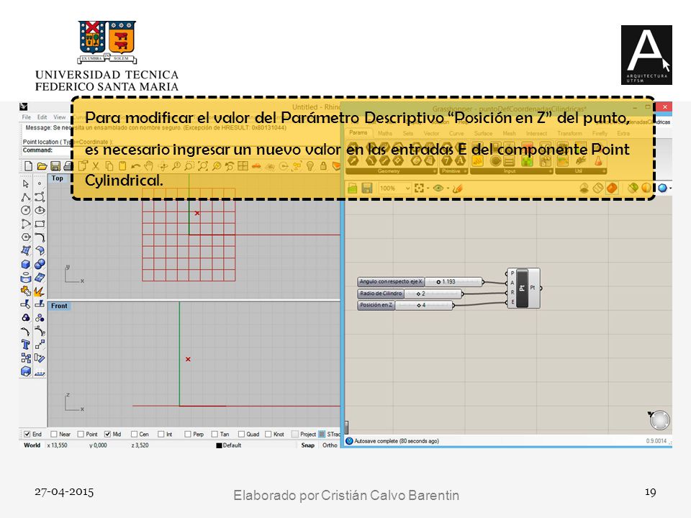
Task: Select the Boolean union spheres tool
Action: coord(40,264)
